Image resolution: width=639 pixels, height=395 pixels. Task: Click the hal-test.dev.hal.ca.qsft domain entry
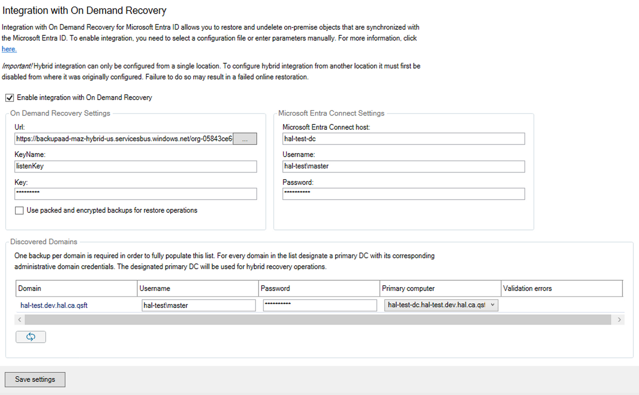click(x=54, y=305)
